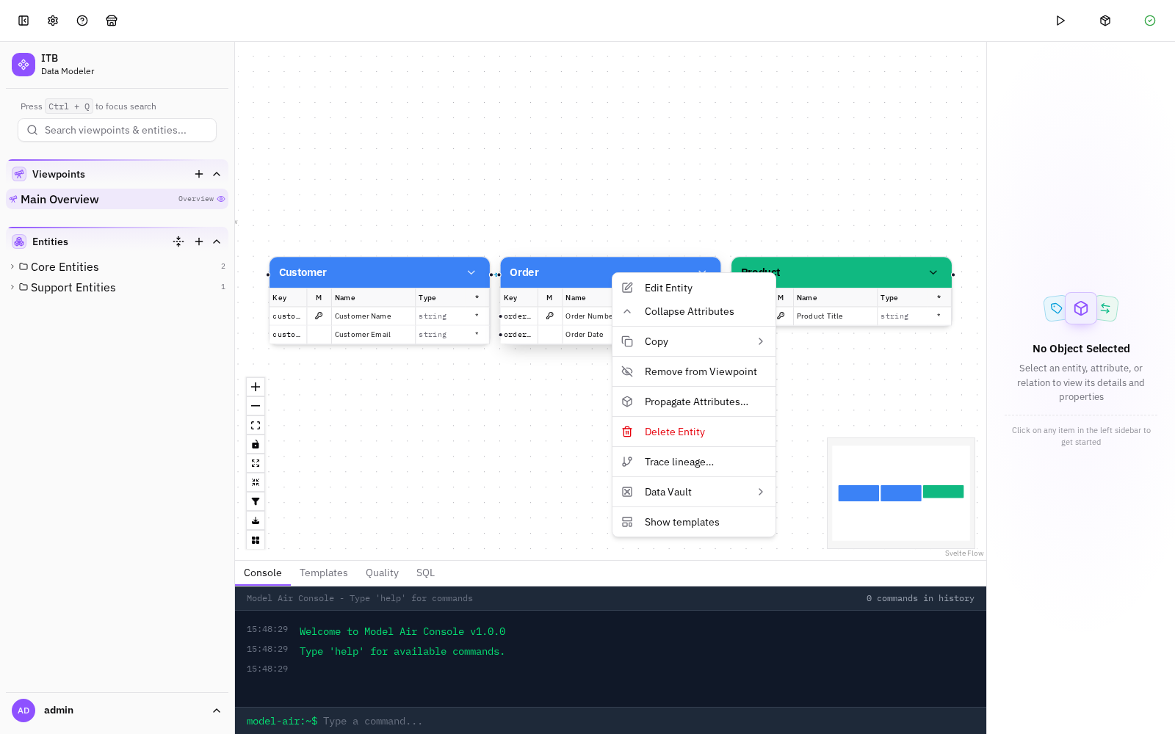Click the expand-all arrows canvas control
Viewport: 1175px width, 734px height.
pos(256,463)
